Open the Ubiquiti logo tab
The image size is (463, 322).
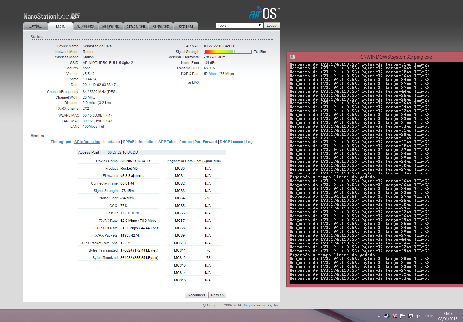coord(35,27)
